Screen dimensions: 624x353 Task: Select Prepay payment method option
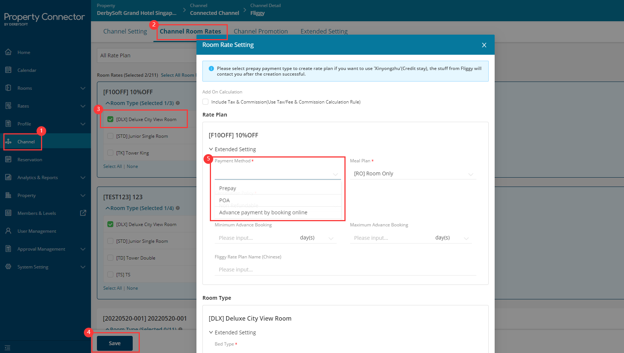278,188
